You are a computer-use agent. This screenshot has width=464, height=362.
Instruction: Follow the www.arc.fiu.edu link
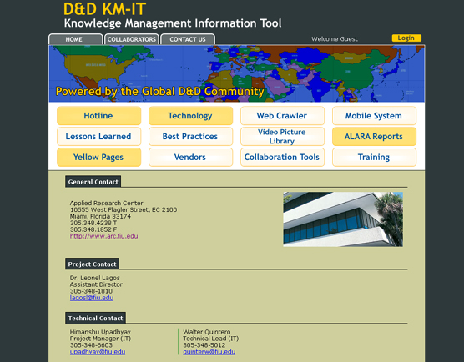tap(103, 236)
